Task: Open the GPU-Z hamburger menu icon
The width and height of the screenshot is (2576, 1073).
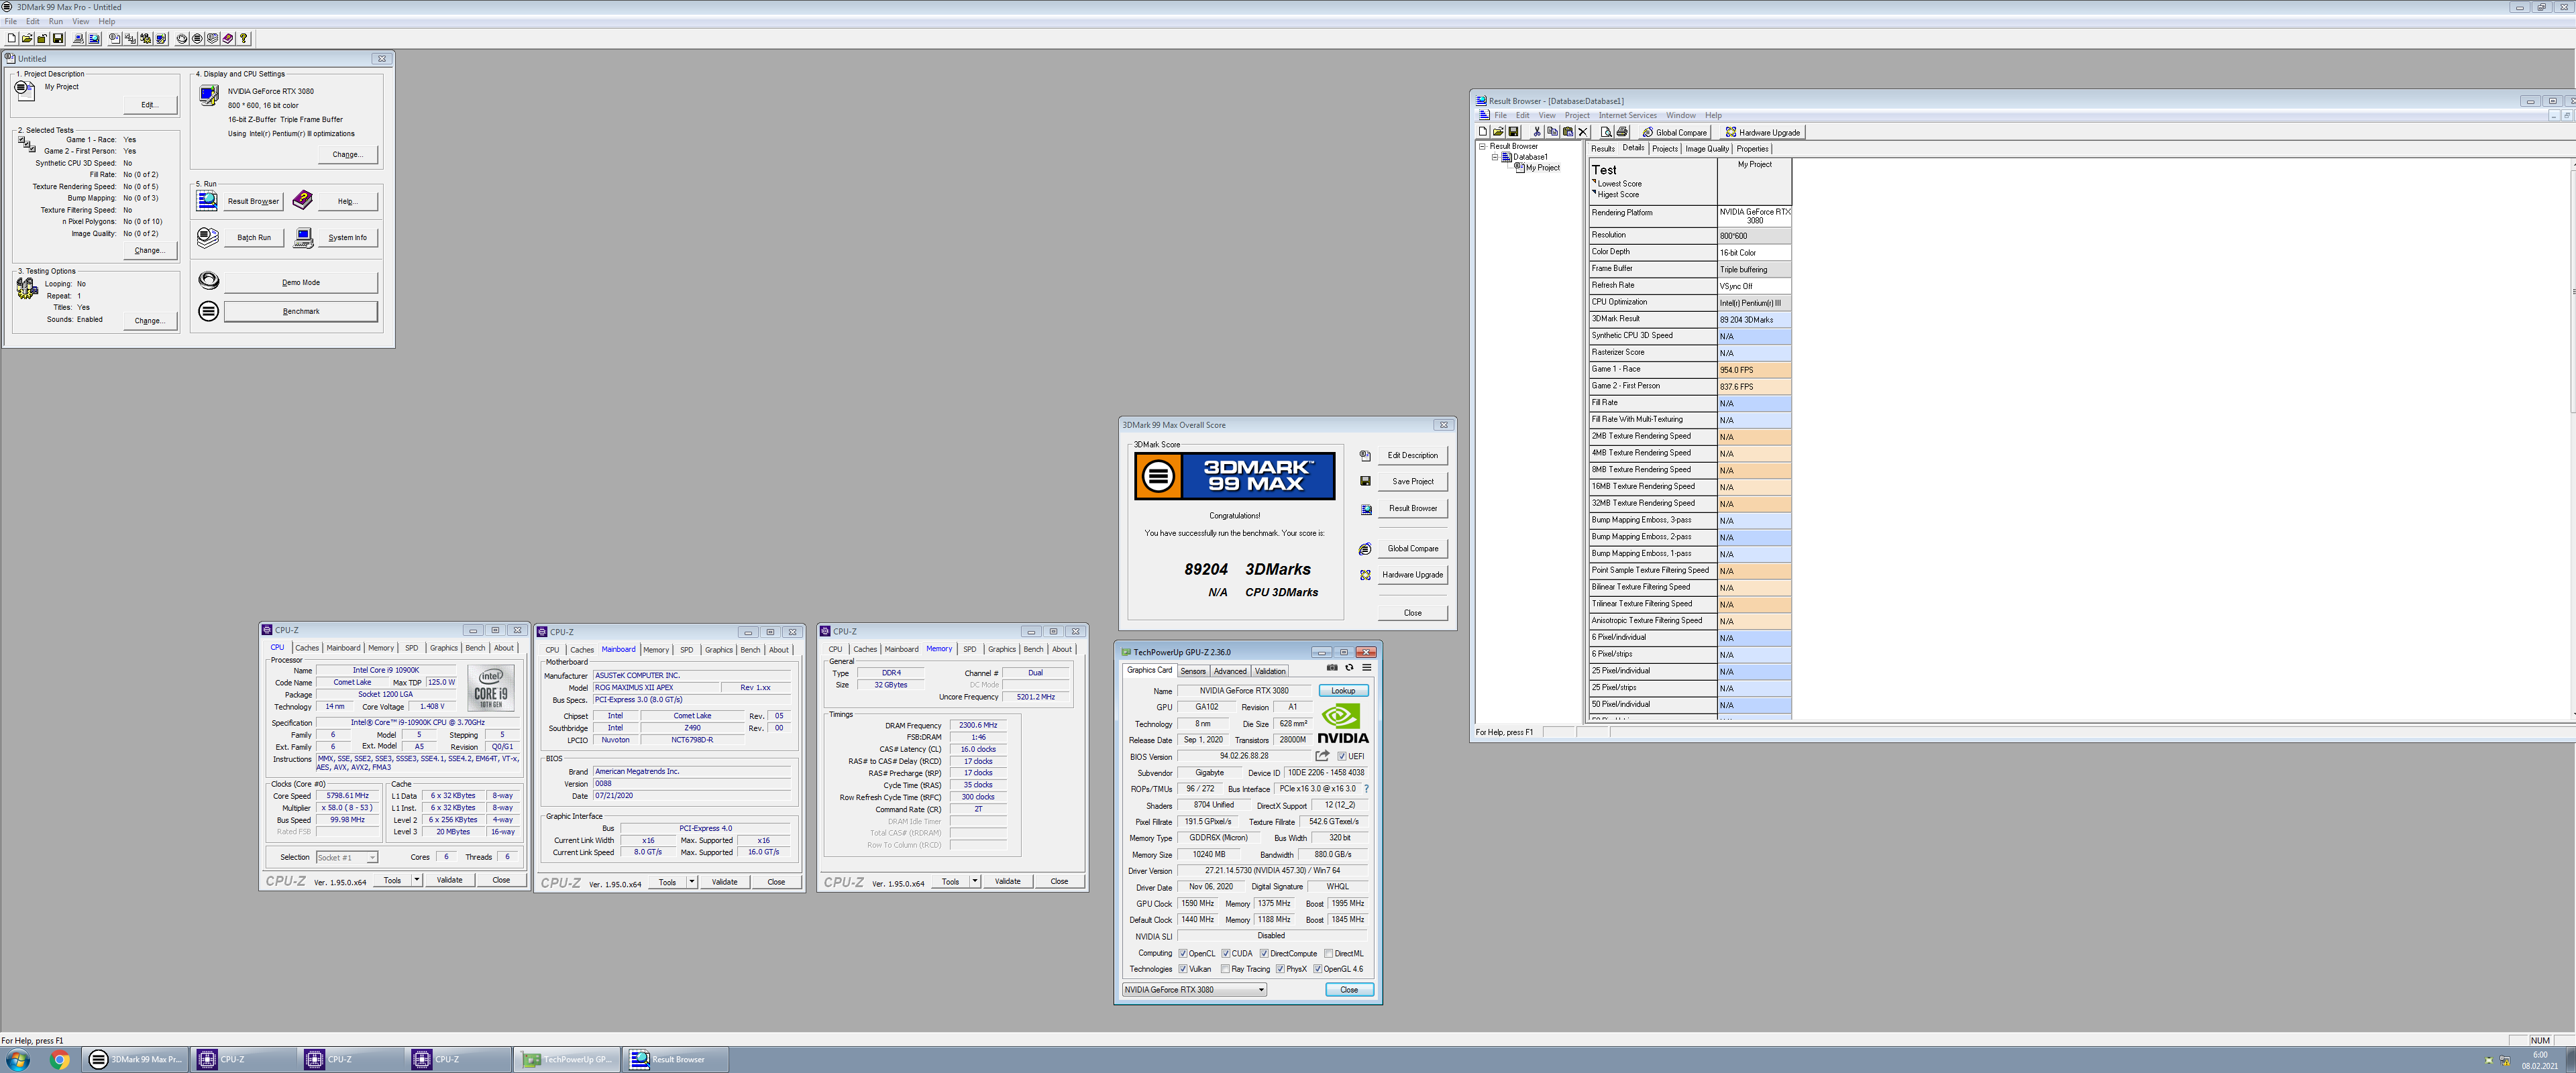Action: [1366, 668]
